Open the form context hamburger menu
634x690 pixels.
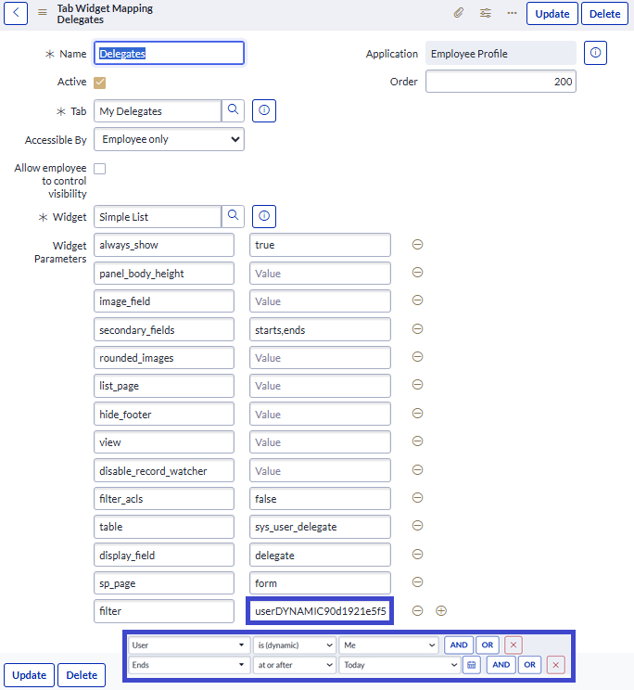click(42, 13)
